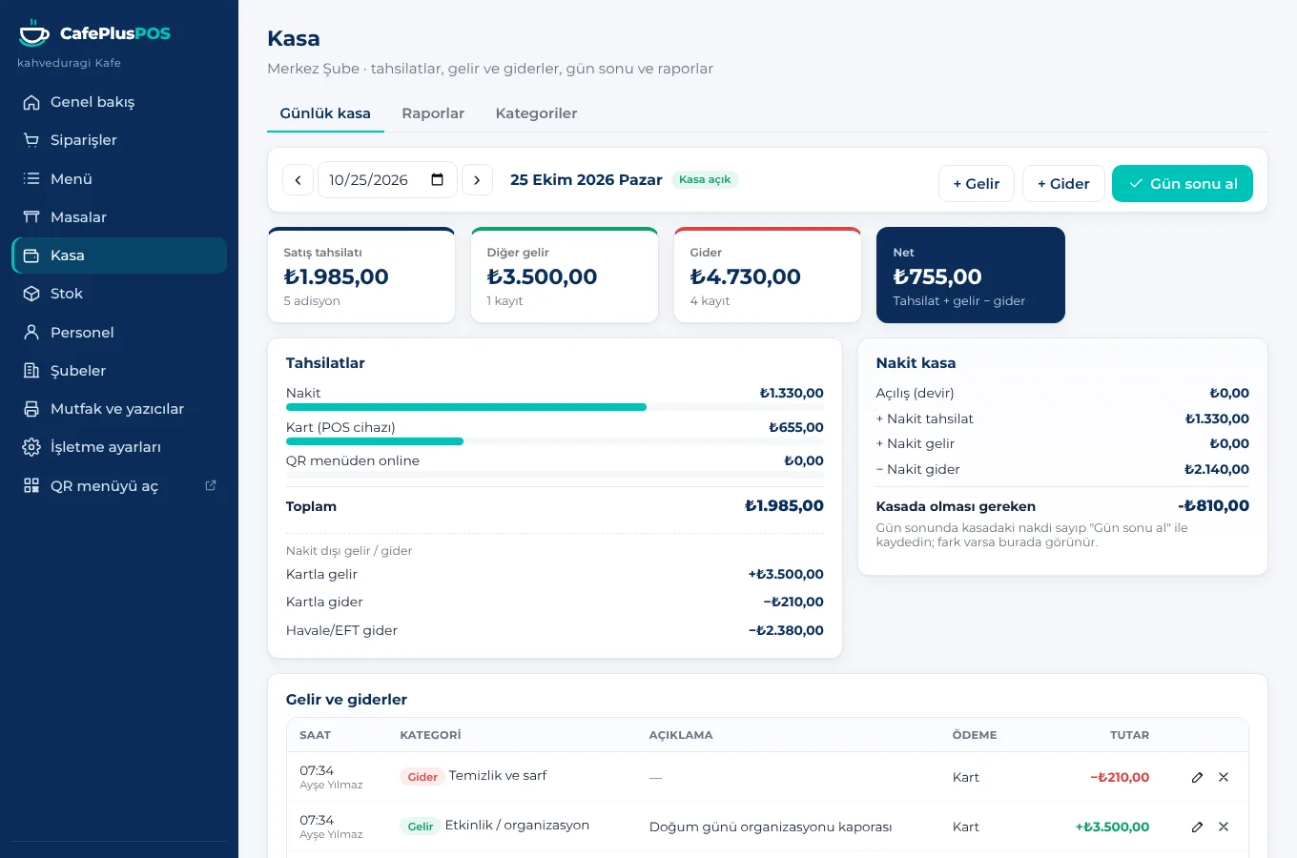The image size is (1297, 858).
Task: Delete the Etkinlik / organizasyon entry
Action: click(1224, 827)
